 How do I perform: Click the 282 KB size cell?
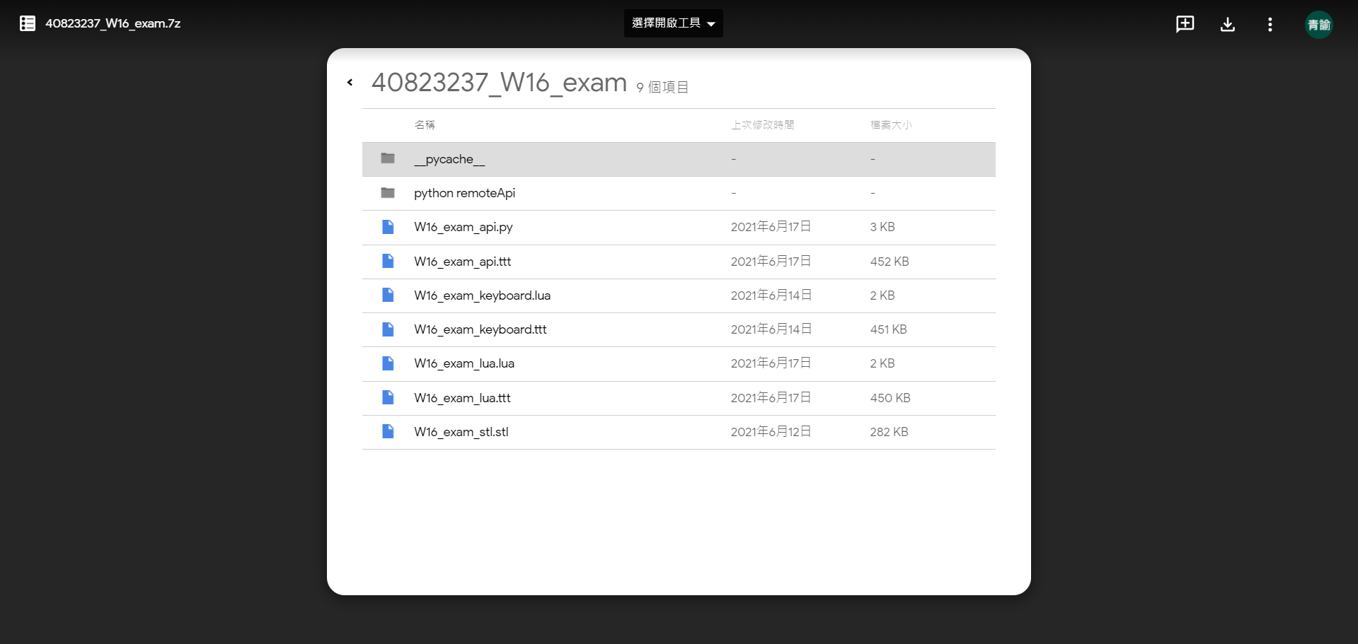[x=889, y=432]
